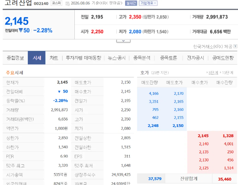Image resolution: width=238 pixels, height=185 pixels.
Task: Click the -2.28% change rate in the header
Action: pyautogui.click(x=43, y=31)
